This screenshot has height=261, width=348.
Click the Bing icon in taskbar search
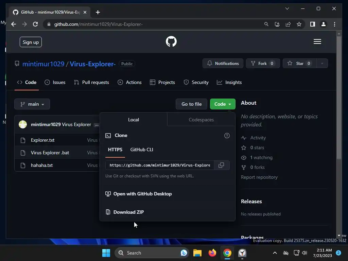184,253
